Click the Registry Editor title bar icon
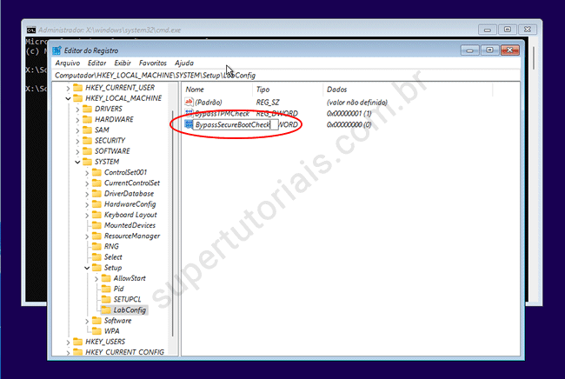The image size is (565, 379). [x=57, y=50]
